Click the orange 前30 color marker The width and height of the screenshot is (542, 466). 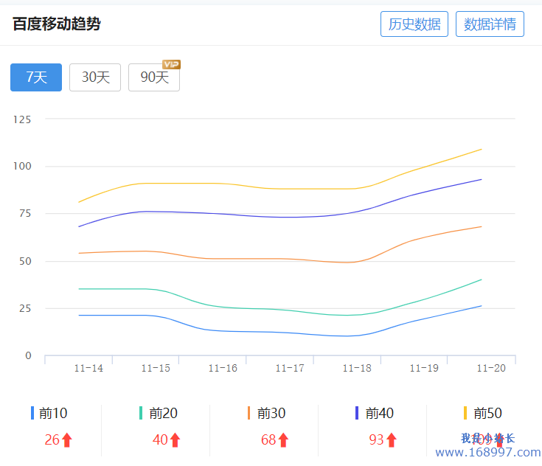point(249,413)
